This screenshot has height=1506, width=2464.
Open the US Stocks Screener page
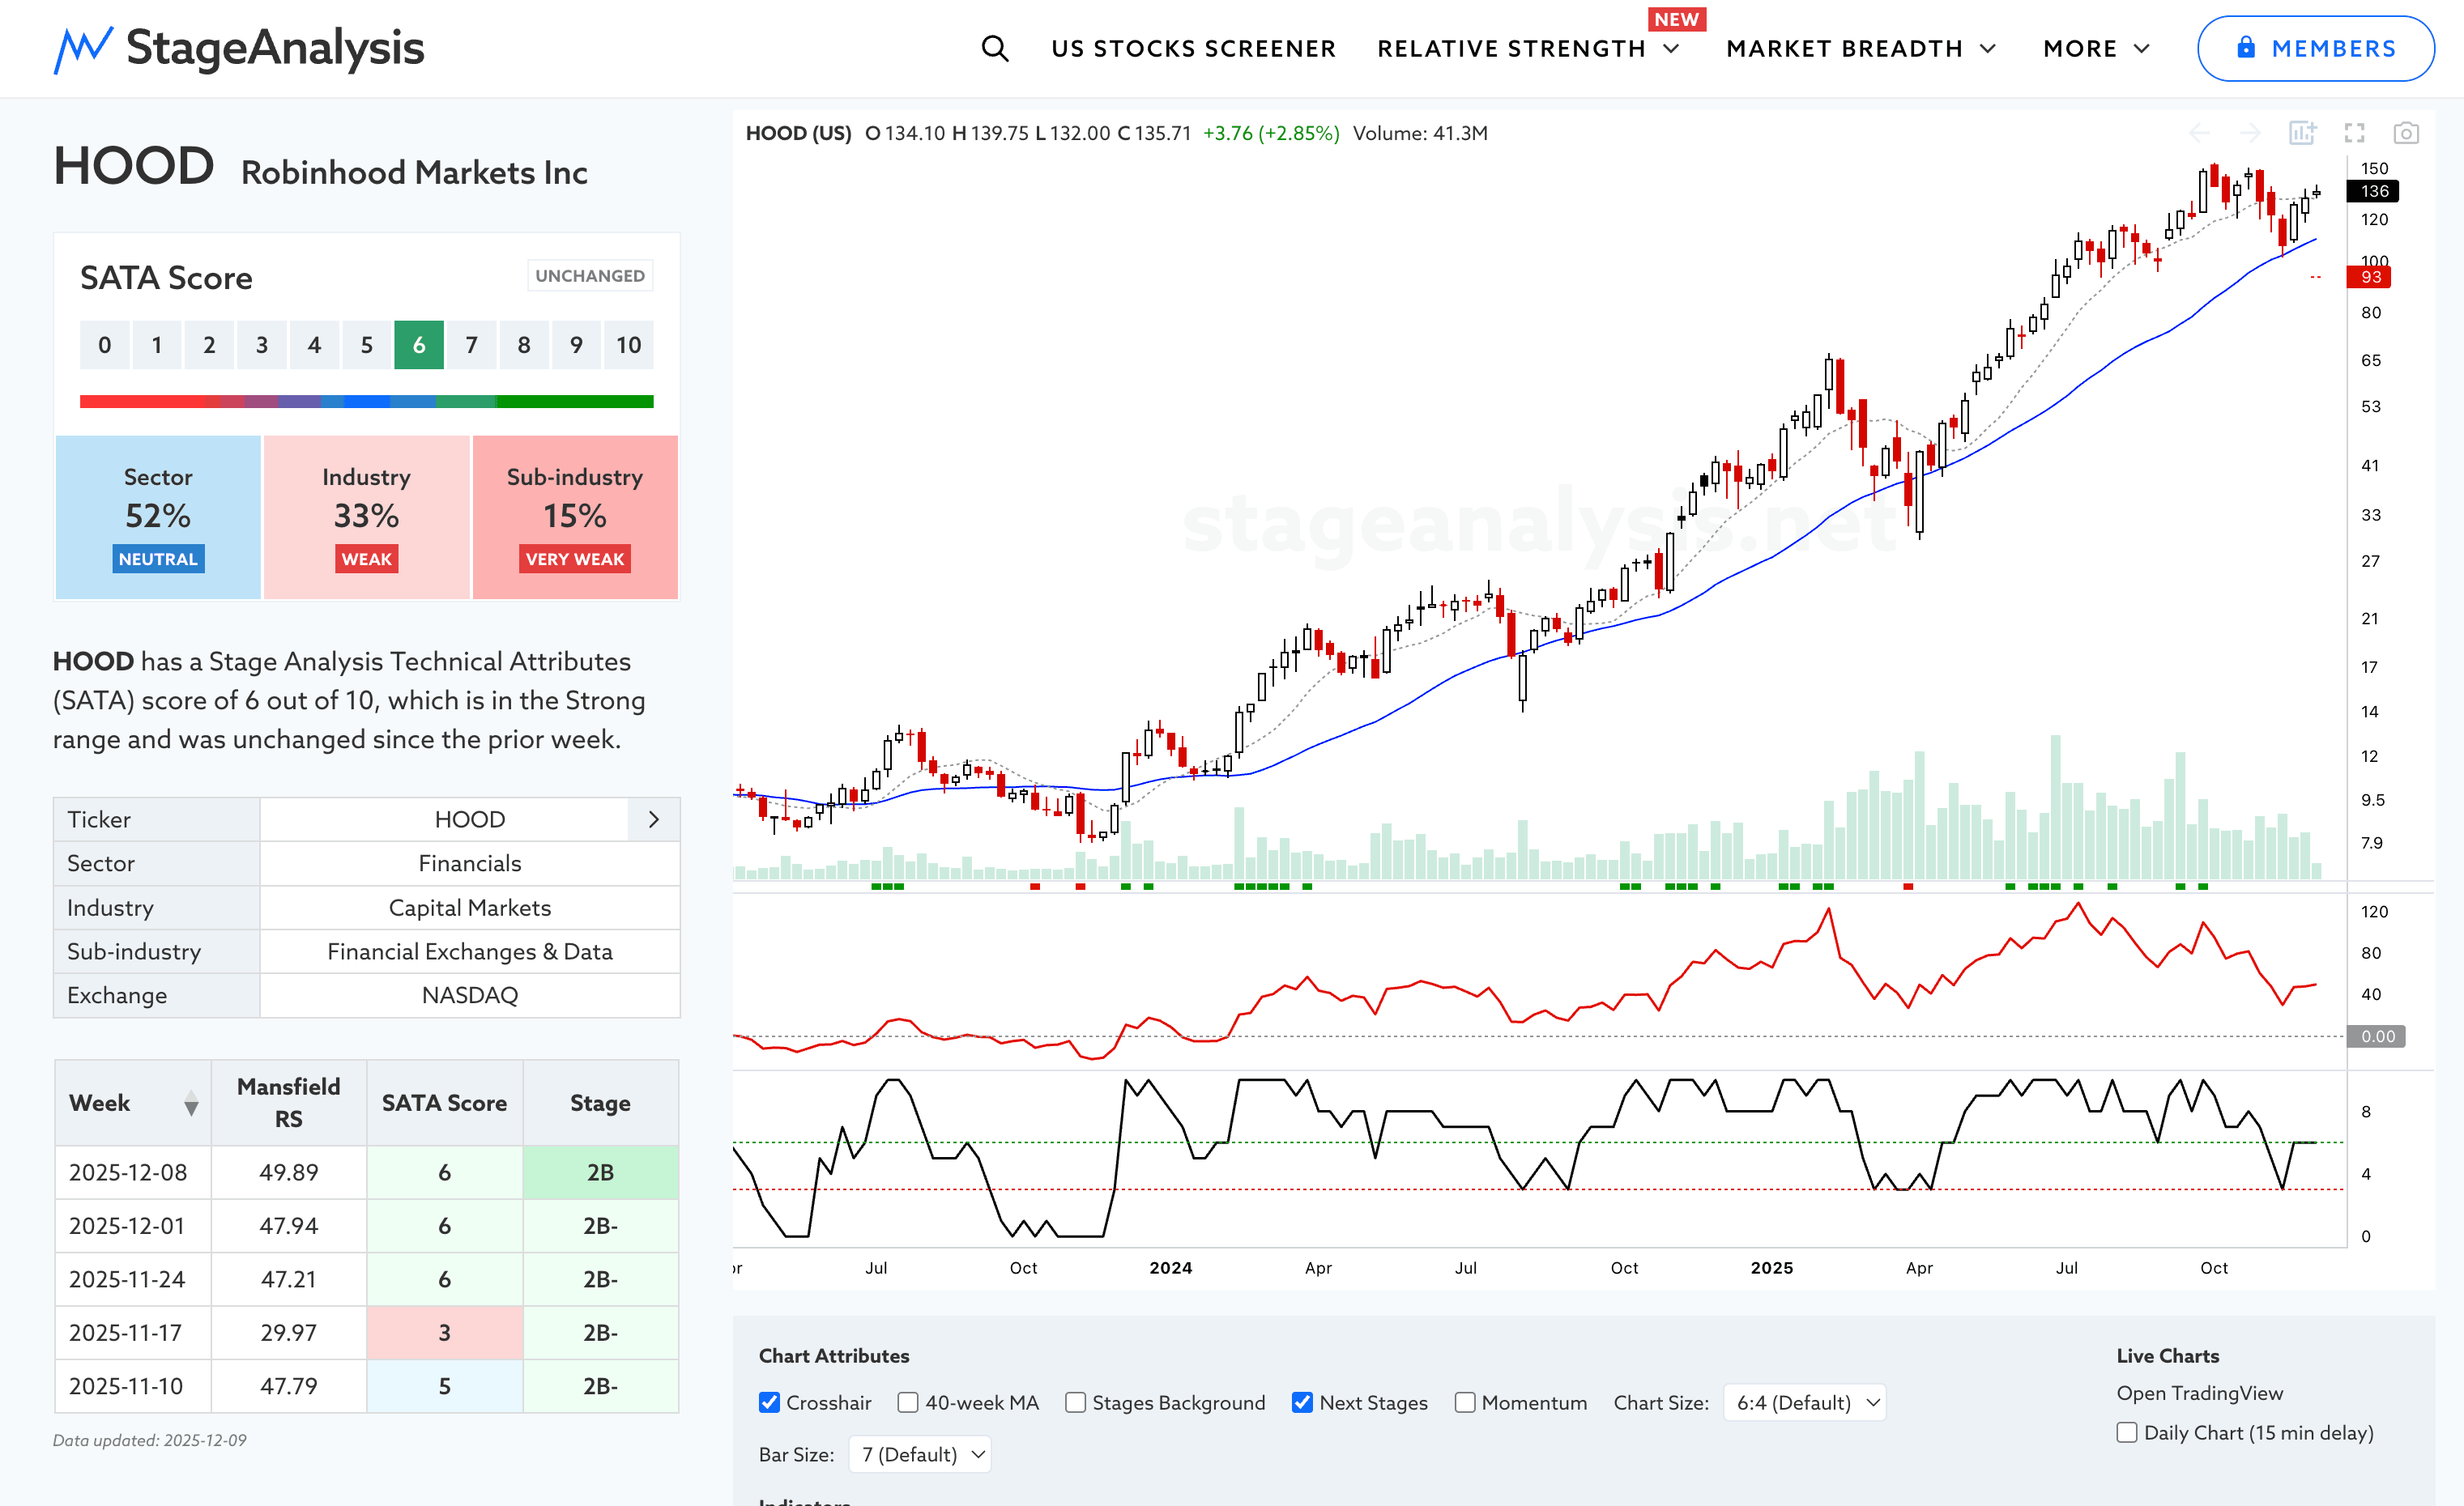[x=1193, y=48]
